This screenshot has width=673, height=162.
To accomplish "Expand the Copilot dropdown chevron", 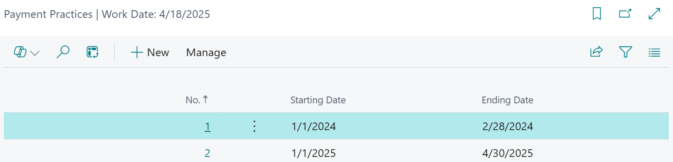I will click(35, 53).
